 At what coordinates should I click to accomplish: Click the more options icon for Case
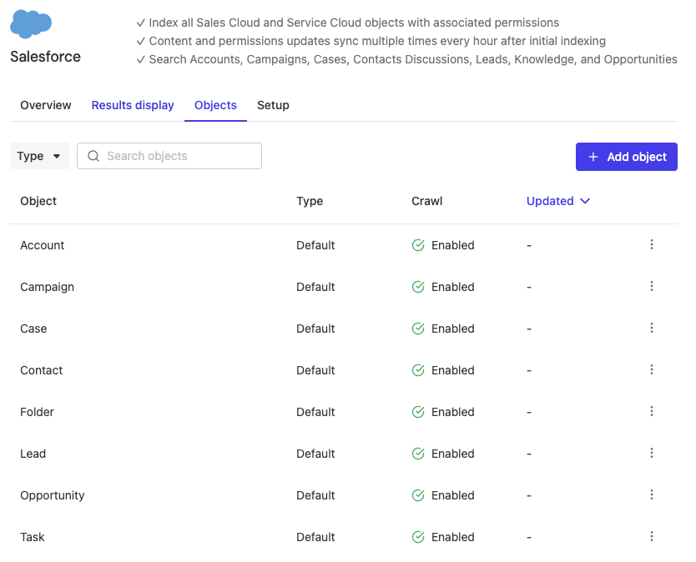click(x=652, y=329)
